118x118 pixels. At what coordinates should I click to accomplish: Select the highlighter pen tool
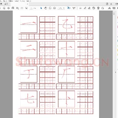(x=85, y=8)
